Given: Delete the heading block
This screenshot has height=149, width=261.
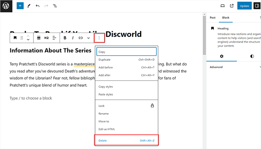Looking at the screenshot, I should point(126,140).
